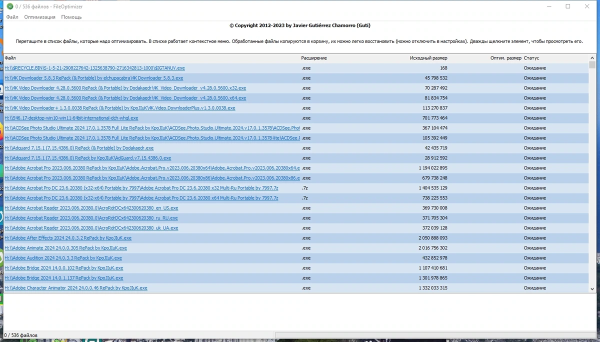
Task: Click the FileOptimizer green app icon
Action: [x=10, y=6]
